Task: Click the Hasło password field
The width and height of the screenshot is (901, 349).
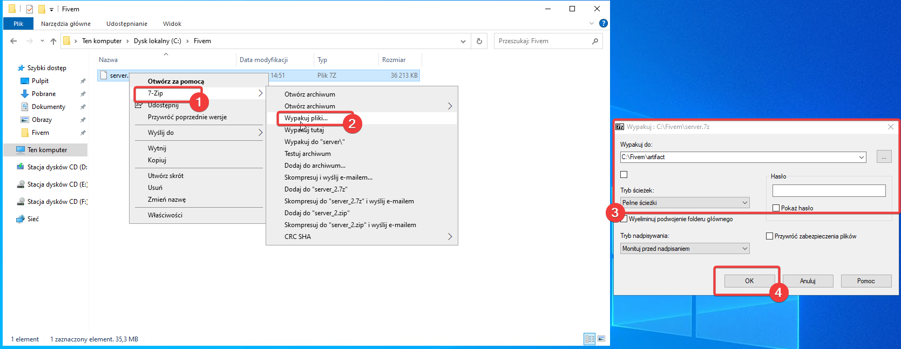Action: (829, 190)
